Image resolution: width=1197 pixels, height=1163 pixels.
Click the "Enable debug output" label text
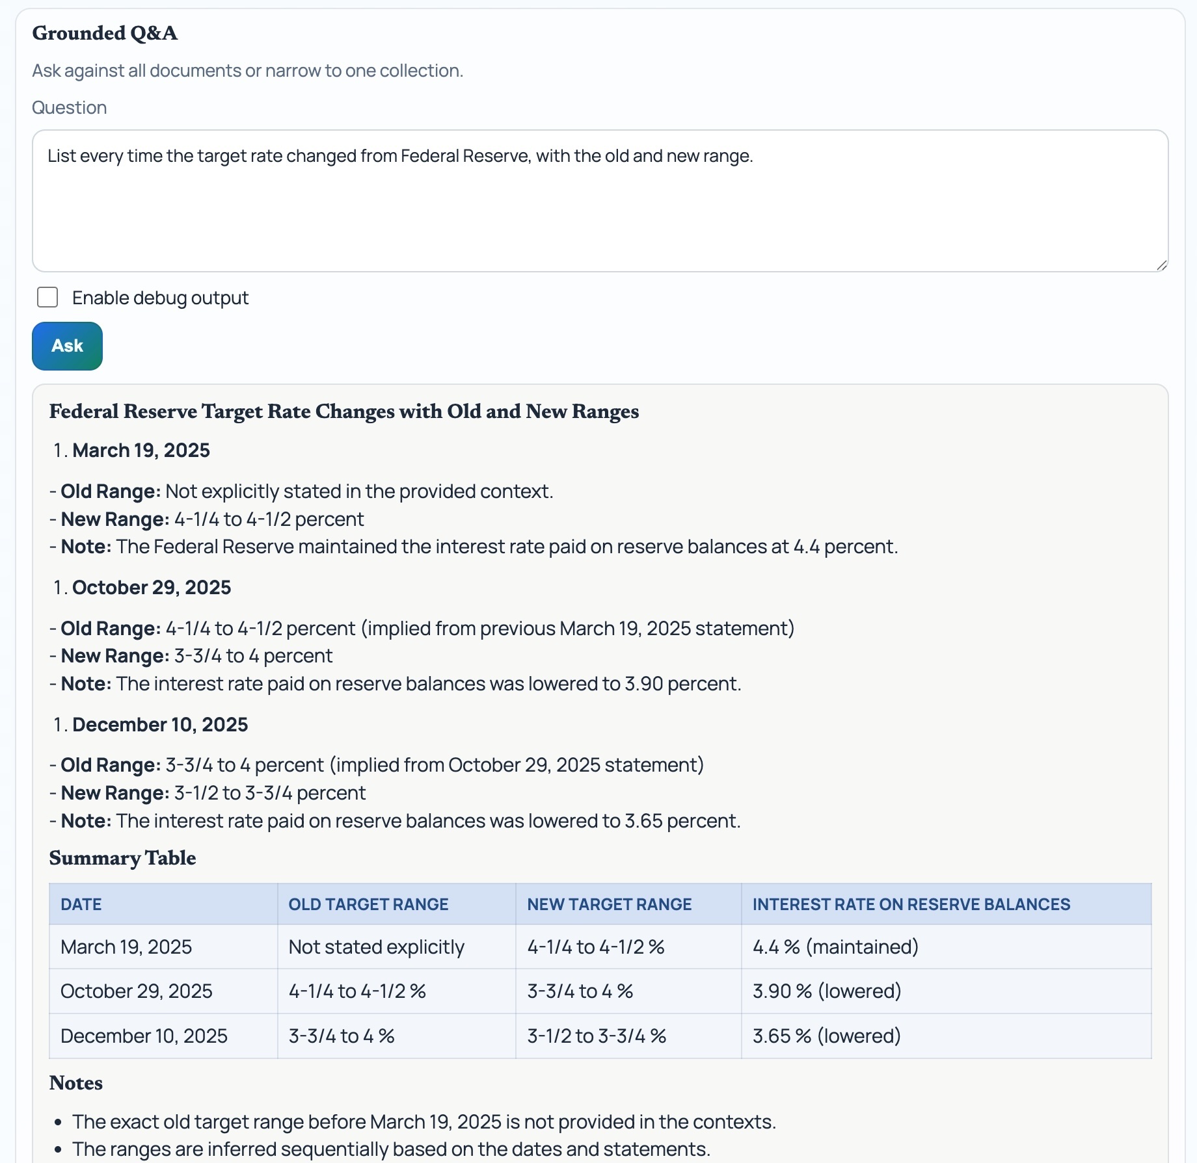pyautogui.click(x=160, y=298)
